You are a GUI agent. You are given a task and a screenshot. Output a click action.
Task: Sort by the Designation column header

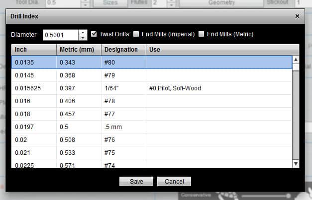(x=123, y=50)
